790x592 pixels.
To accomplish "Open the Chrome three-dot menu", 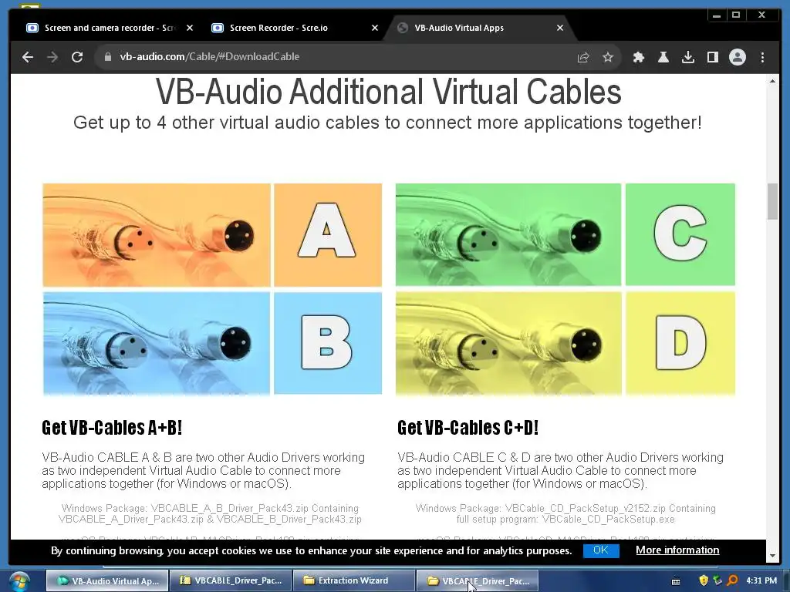I will (762, 57).
